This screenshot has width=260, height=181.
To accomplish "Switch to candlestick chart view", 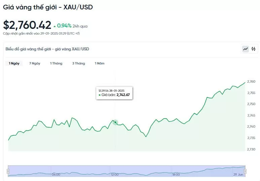I will click(254, 49).
